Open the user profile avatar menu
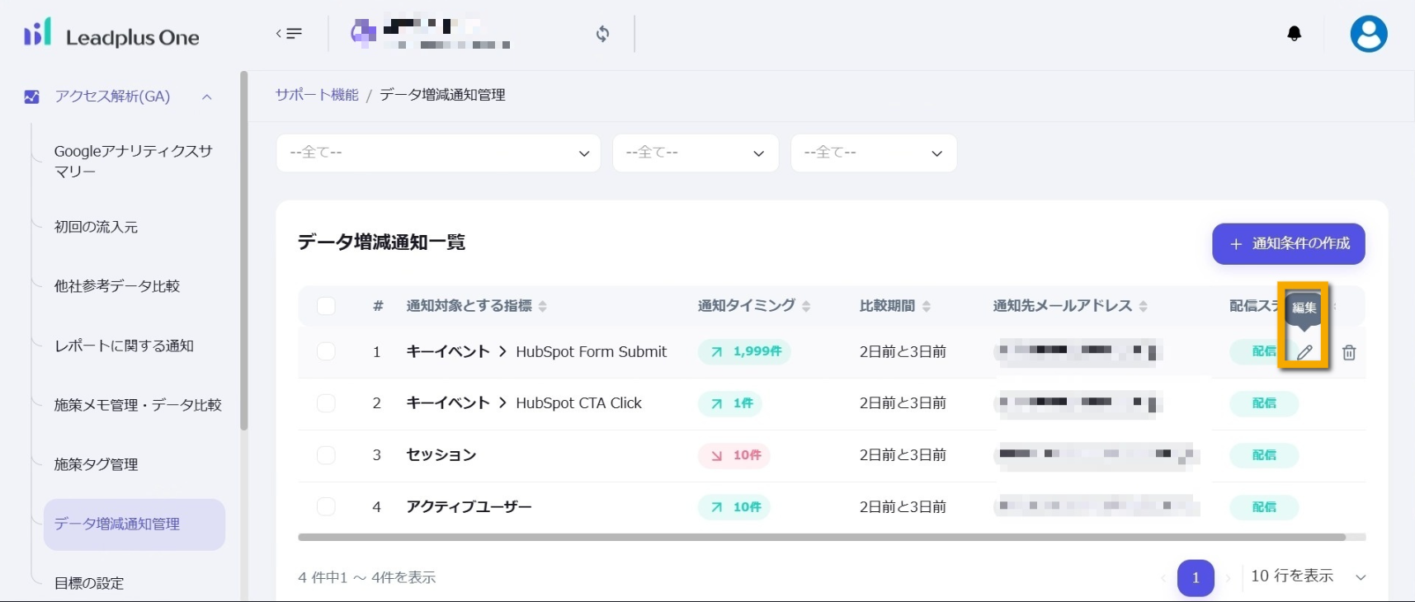Viewport: 1415px width, 602px height. tap(1368, 35)
